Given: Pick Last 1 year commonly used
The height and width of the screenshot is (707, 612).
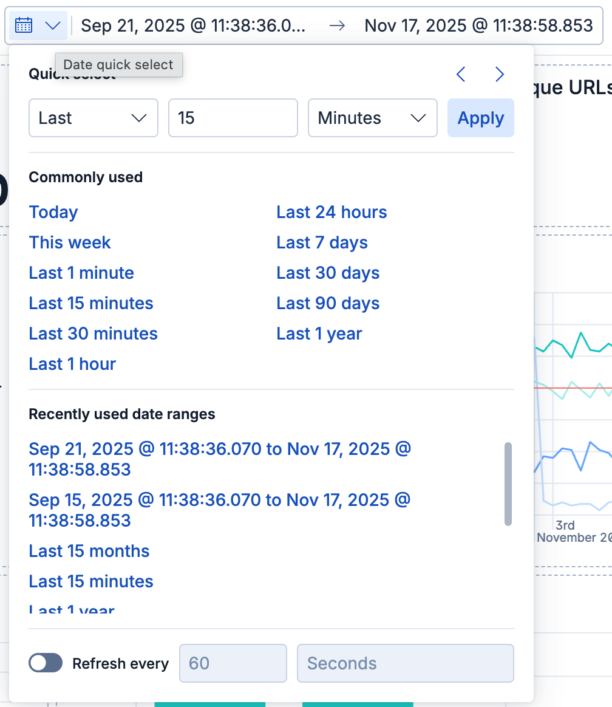Looking at the screenshot, I should click(x=319, y=333).
